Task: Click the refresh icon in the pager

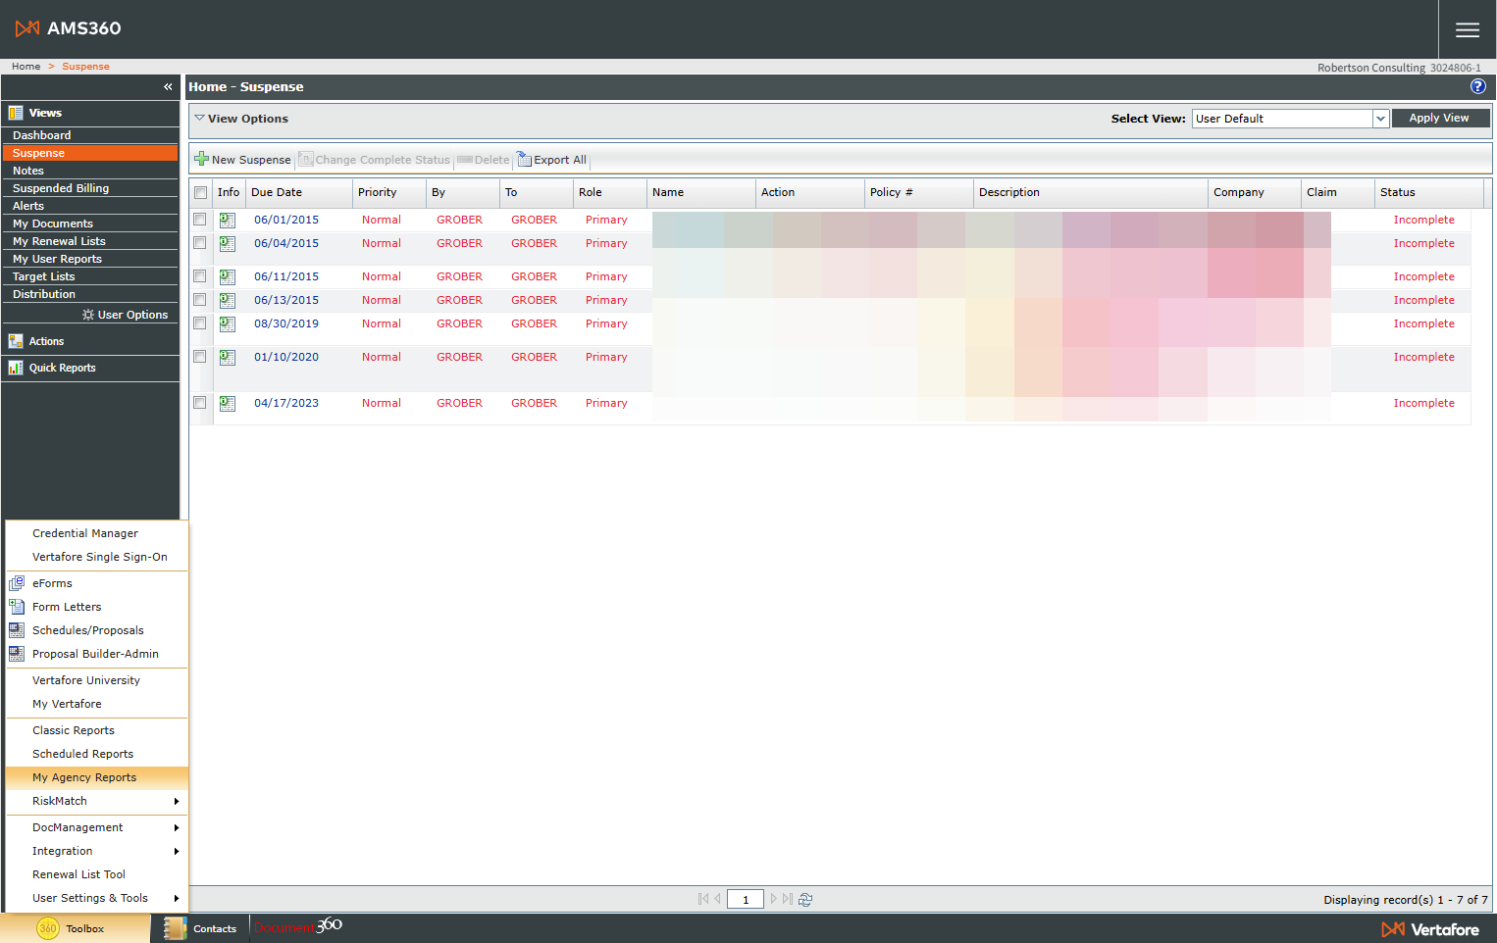Action: coord(805,899)
